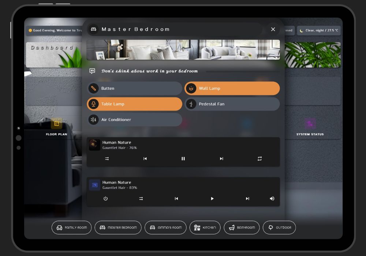The height and width of the screenshot is (256, 366).
Task: Pause the playing Human Nature track
Action: click(183, 159)
